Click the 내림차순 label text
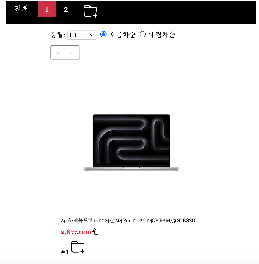 (x=162, y=35)
